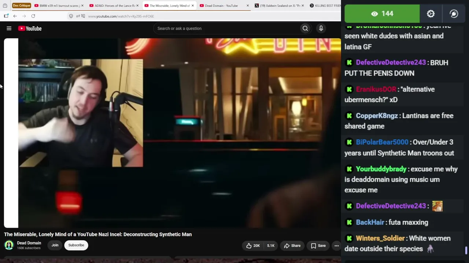
Task: Start voice search with the microphone icon
Action: click(x=321, y=28)
